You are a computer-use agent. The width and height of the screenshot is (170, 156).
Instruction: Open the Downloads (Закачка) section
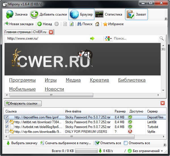click(17, 14)
